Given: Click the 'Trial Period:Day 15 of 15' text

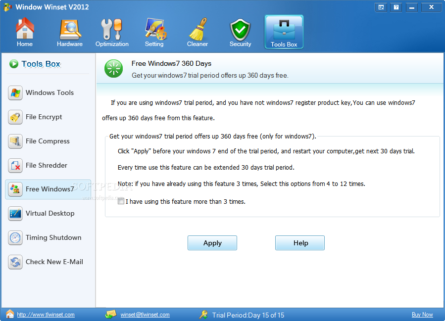Looking at the screenshot, I should 248,315.
